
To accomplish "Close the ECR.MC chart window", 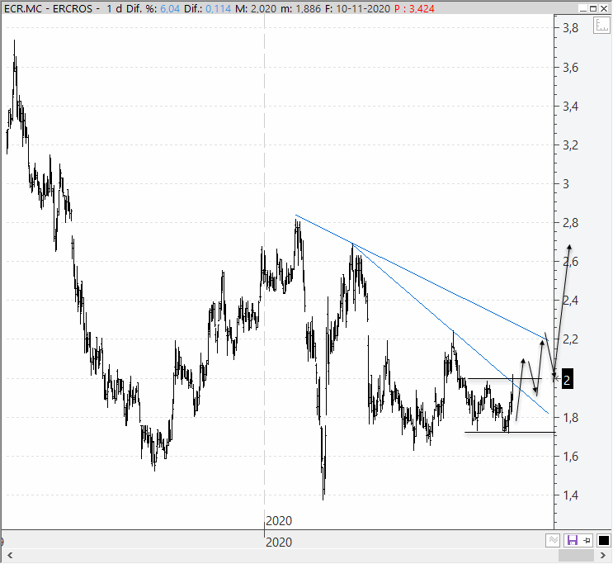I will point(605,8).
